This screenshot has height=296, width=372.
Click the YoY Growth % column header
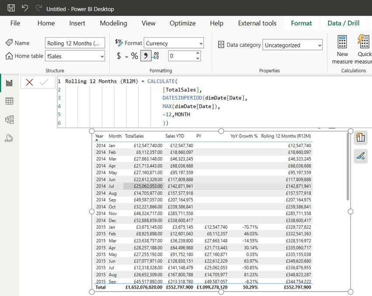click(244, 136)
